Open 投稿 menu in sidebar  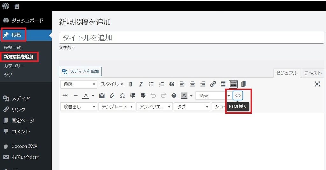(x=26, y=35)
